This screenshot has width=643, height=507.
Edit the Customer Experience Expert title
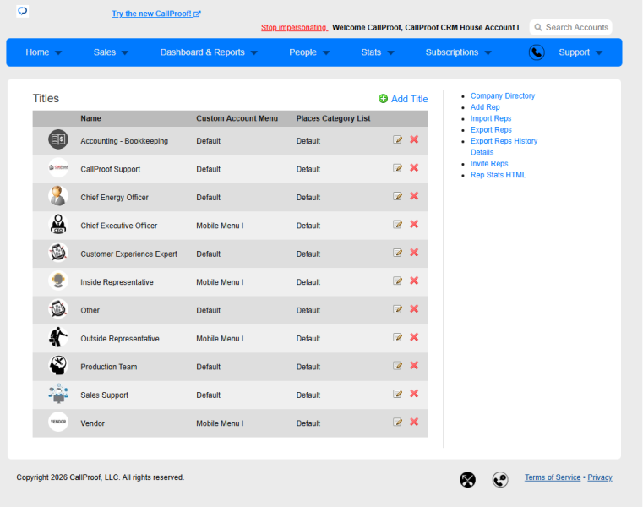pos(397,253)
